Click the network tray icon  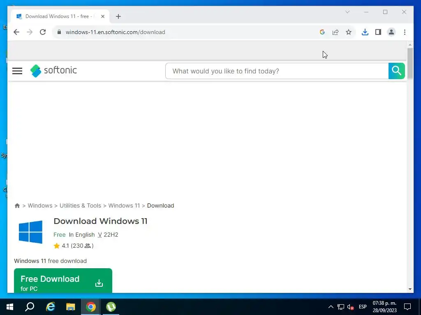[341, 307]
